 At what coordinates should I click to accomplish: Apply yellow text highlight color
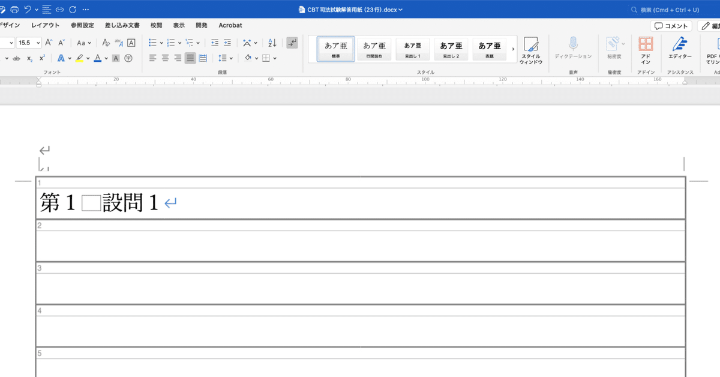[79, 58]
